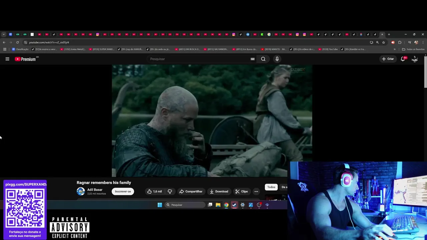The height and width of the screenshot is (240, 427).
Task: Open the YouTube account avatar menu
Action: pyautogui.click(x=415, y=59)
